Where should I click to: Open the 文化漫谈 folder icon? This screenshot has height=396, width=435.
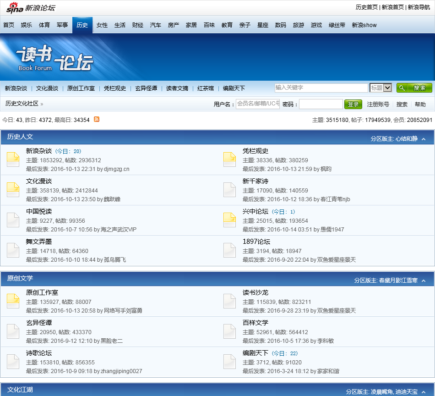coord(13,190)
